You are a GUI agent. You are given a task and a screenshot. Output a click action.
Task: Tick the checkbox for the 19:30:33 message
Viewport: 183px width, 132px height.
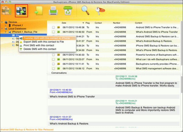53,55
